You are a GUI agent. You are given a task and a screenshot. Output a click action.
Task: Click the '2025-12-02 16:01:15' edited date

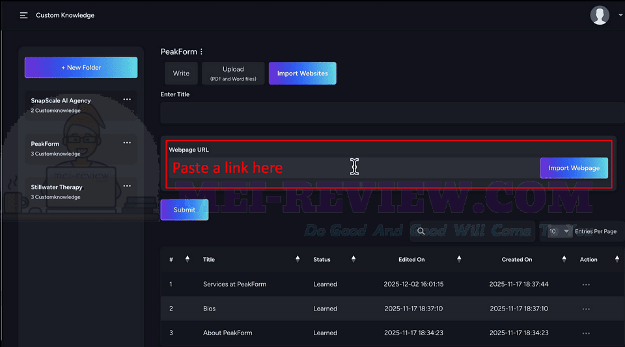413,284
